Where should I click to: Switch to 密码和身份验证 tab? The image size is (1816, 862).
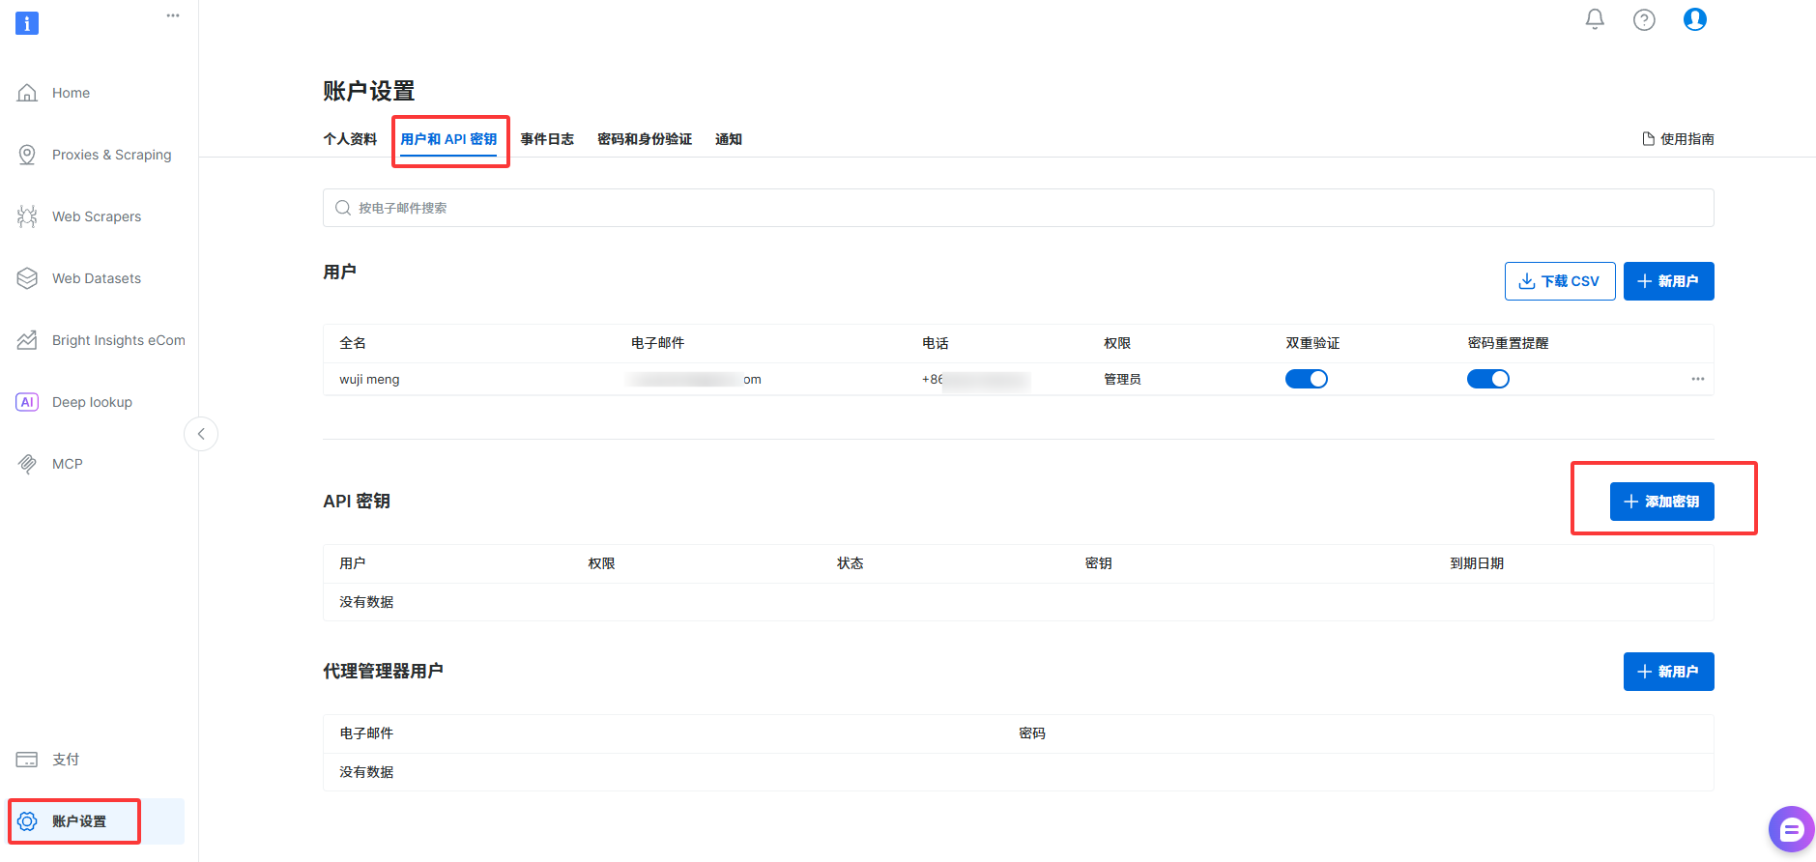click(x=645, y=139)
